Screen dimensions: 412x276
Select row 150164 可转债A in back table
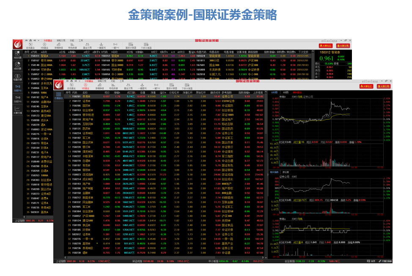tap(168, 70)
